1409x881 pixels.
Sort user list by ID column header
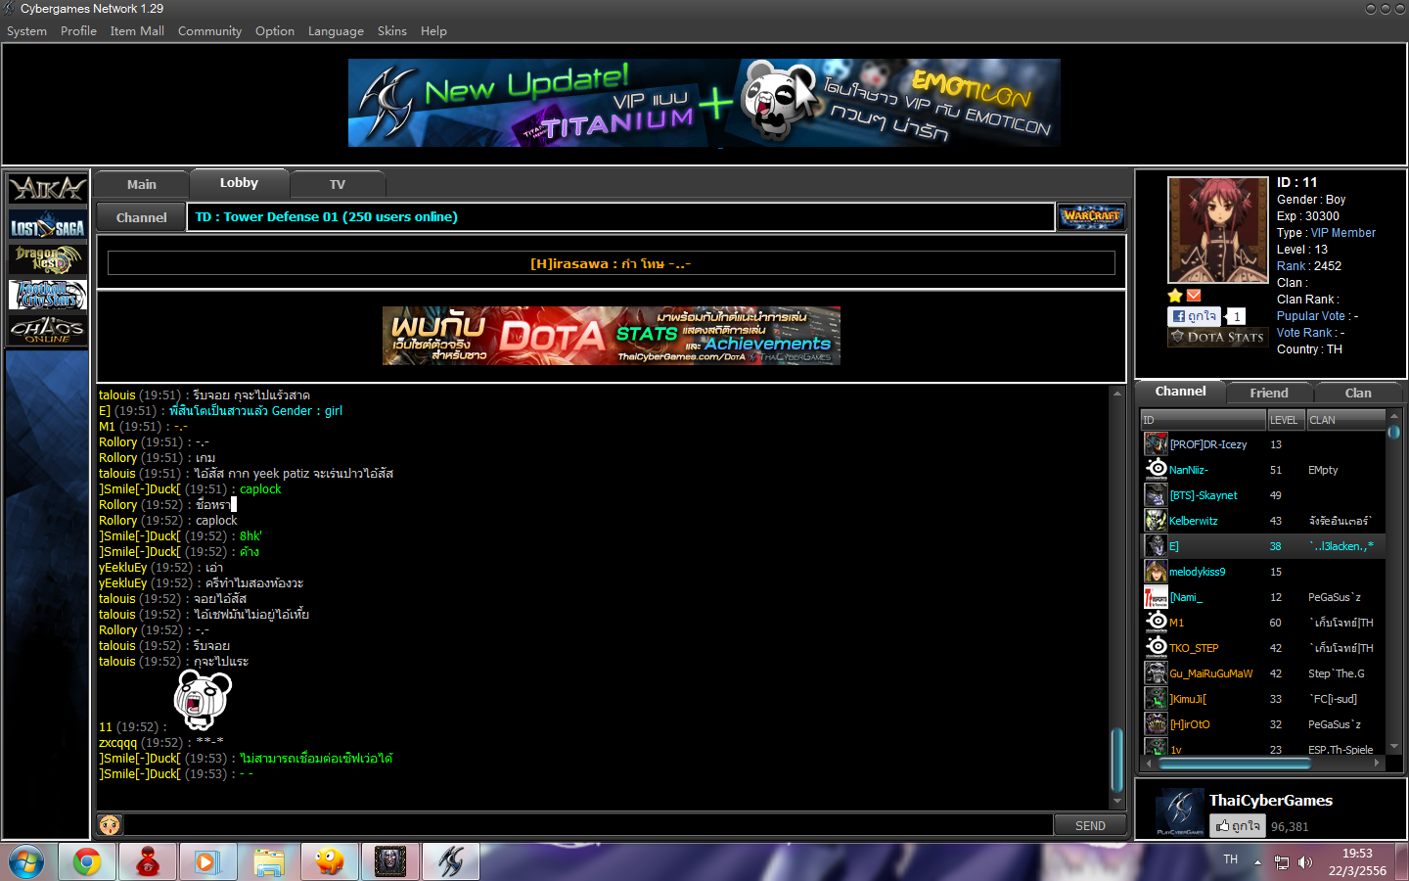1204,420
